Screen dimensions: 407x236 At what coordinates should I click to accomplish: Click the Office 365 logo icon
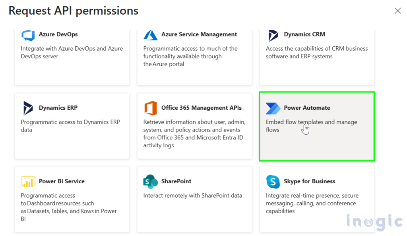point(151,108)
